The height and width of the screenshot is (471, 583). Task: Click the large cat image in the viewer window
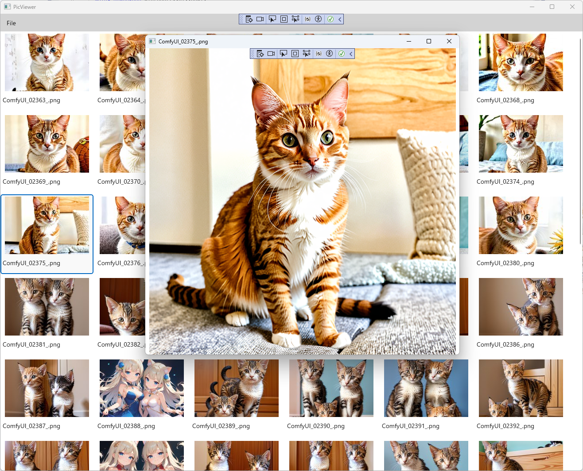point(302,201)
